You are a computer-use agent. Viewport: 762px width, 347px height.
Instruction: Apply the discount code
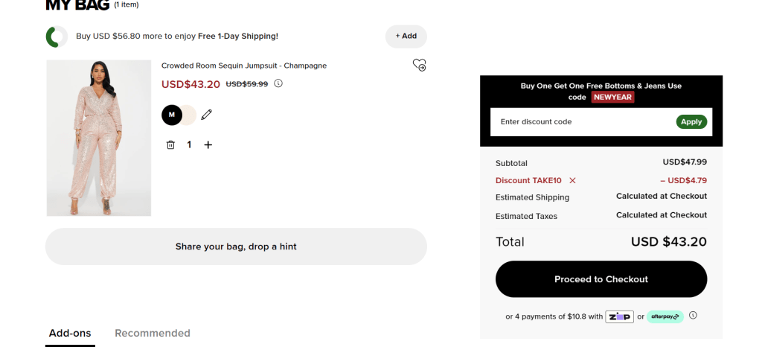[691, 122]
